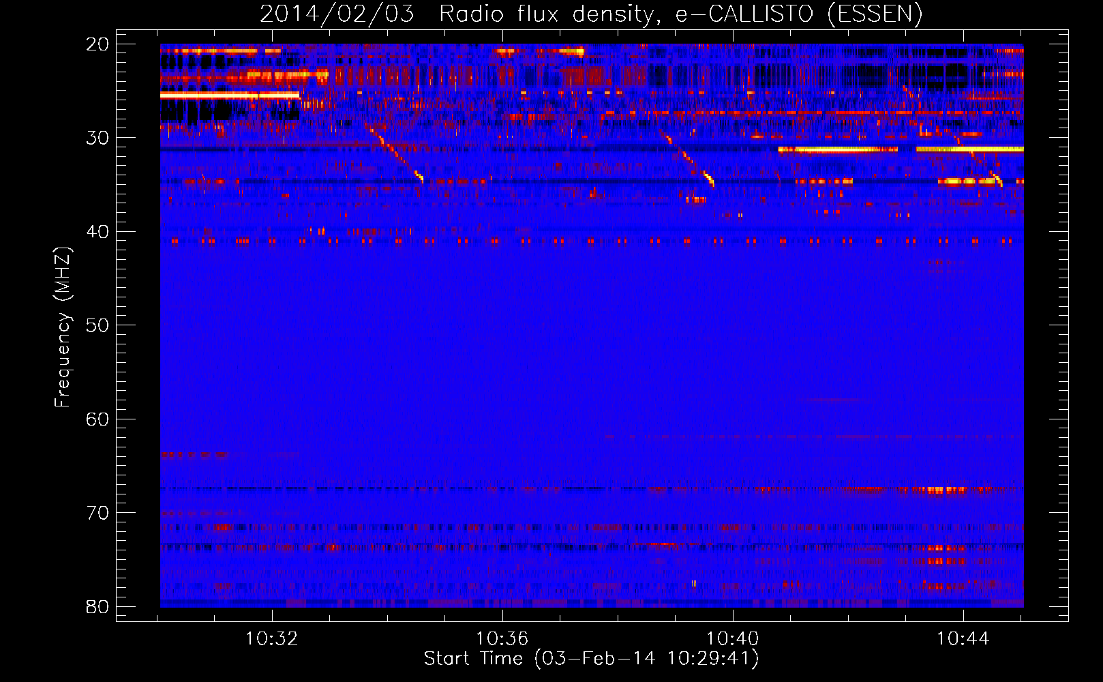The image size is (1103, 682).
Task: Click the 40 frequency tick label
Action: click(97, 232)
